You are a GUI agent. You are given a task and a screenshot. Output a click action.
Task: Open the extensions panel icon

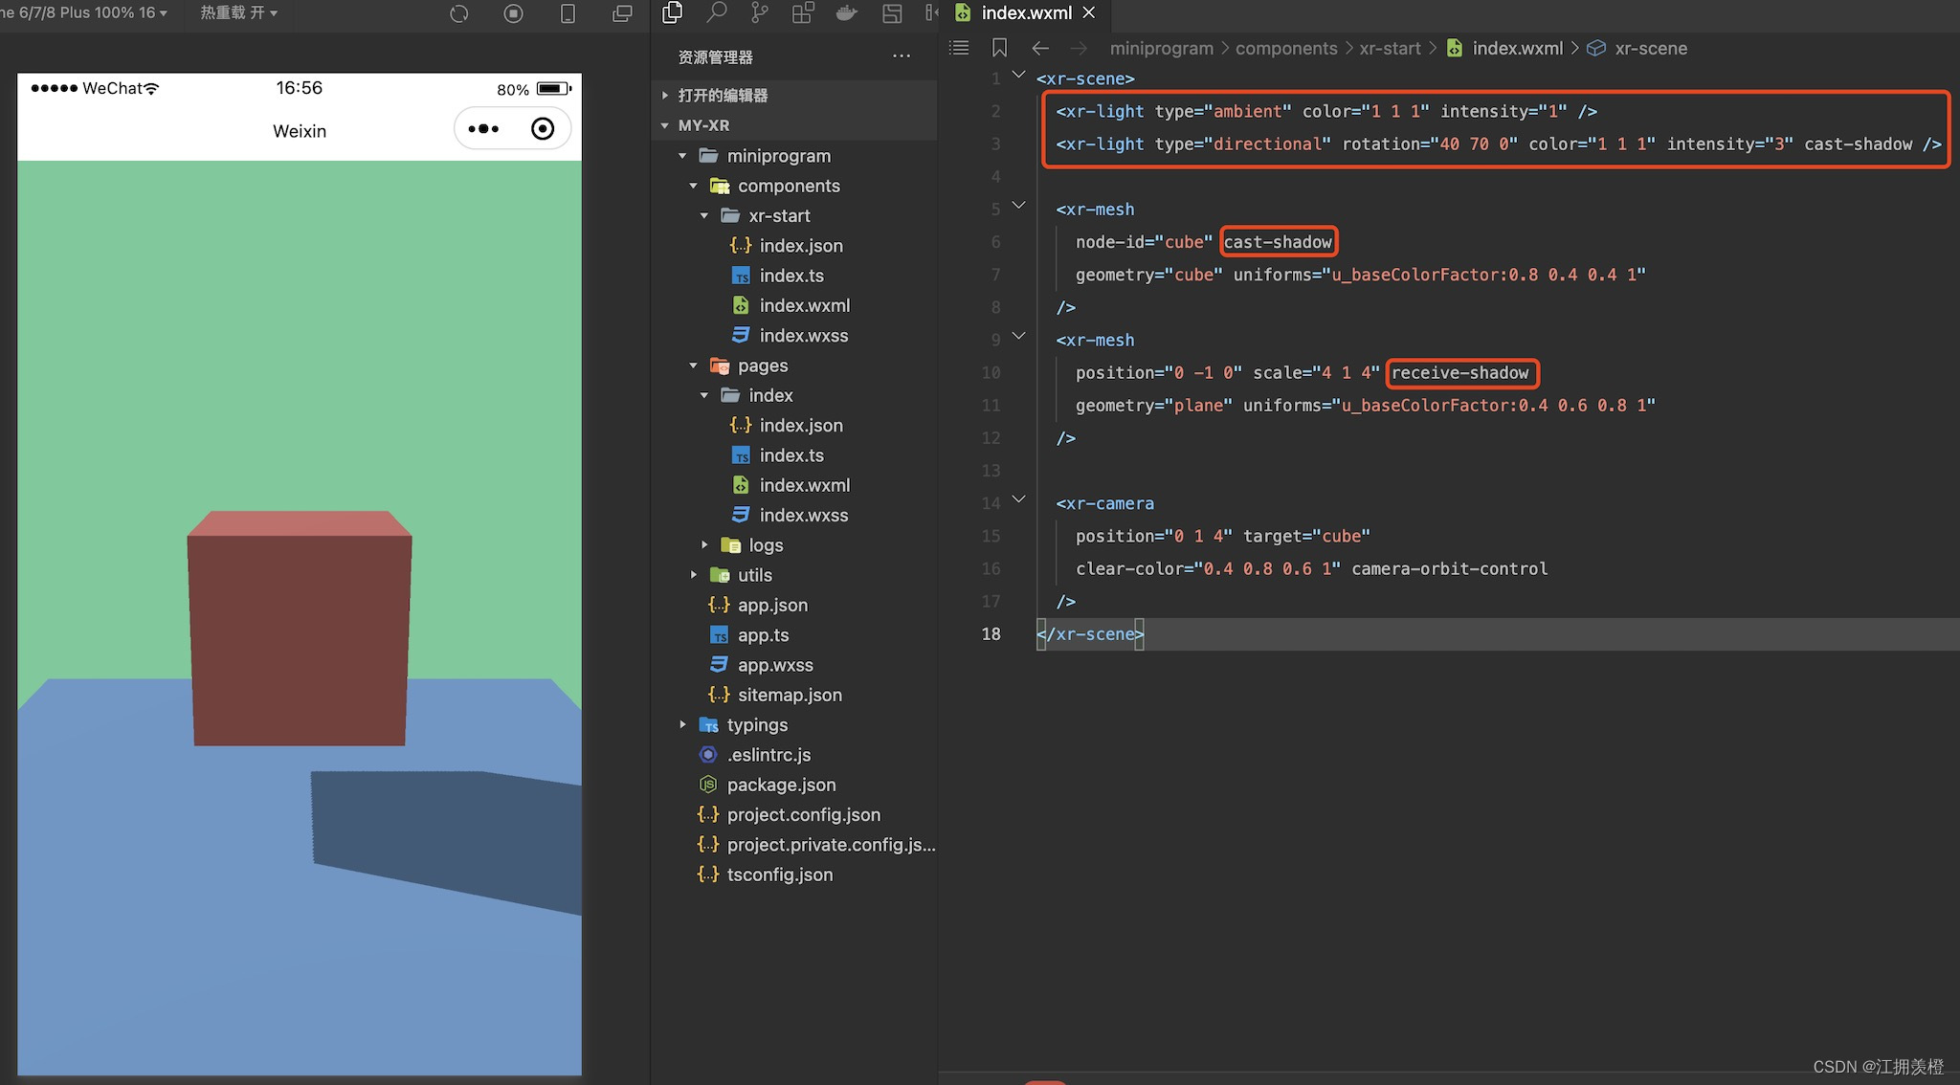click(x=803, y=12)
